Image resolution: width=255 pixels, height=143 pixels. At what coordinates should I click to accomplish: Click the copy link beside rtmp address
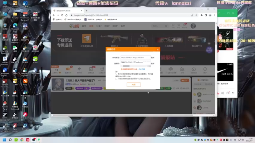point(153,58)
